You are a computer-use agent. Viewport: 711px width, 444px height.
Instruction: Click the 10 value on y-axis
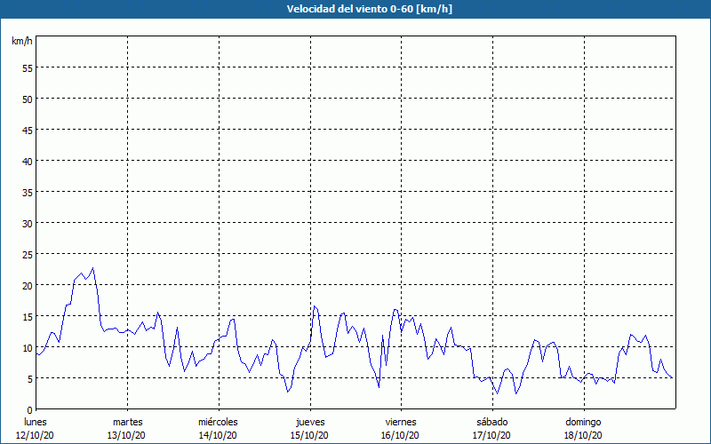pyautogui.click(x=28, y=347)
